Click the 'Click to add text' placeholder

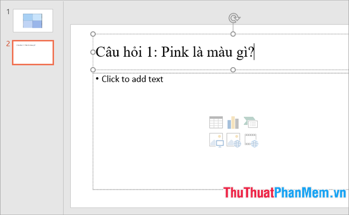pyautogui.click(x=132, y=79)
